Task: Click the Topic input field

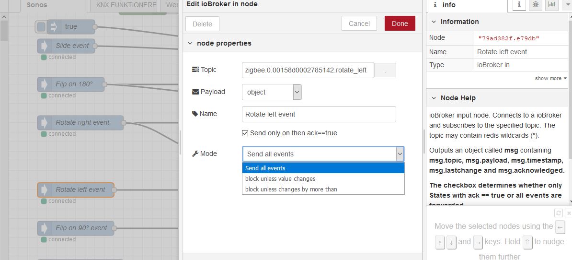Action: point(308,70)
